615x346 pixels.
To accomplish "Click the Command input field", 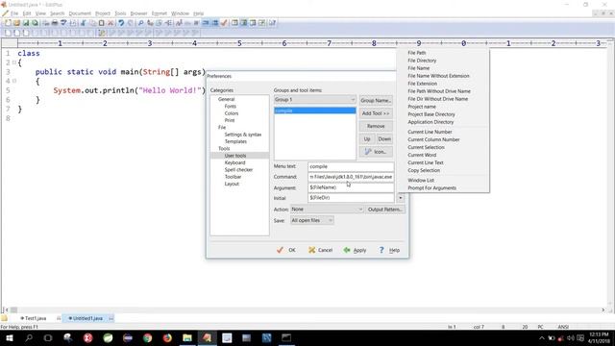I will tap(351, 177).
